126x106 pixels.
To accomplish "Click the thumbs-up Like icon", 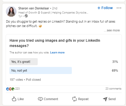I will click(x=14, y=99).
